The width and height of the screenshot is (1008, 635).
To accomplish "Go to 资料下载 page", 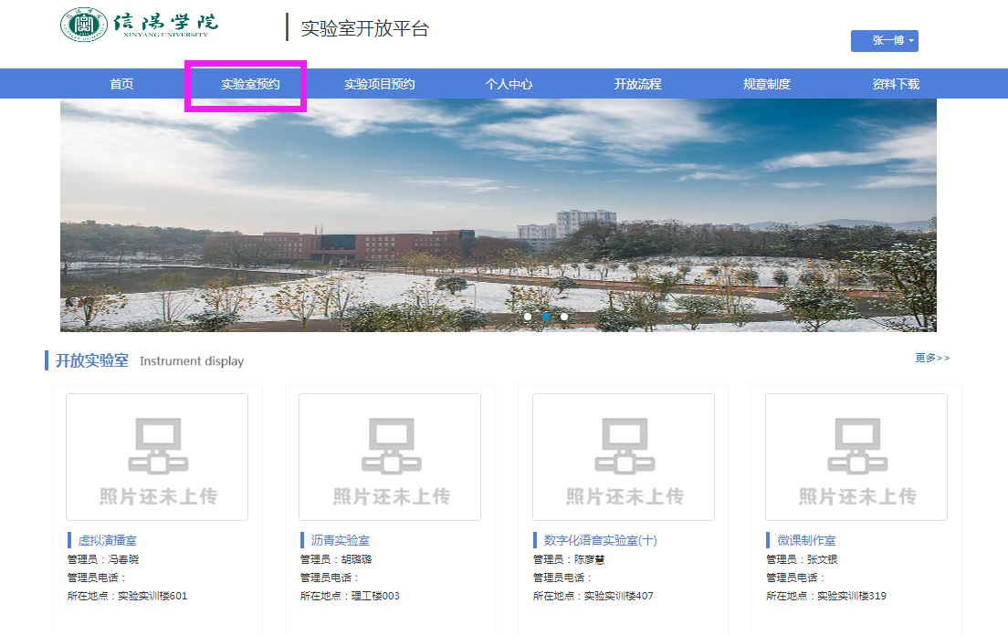I will tap(895, 84).
